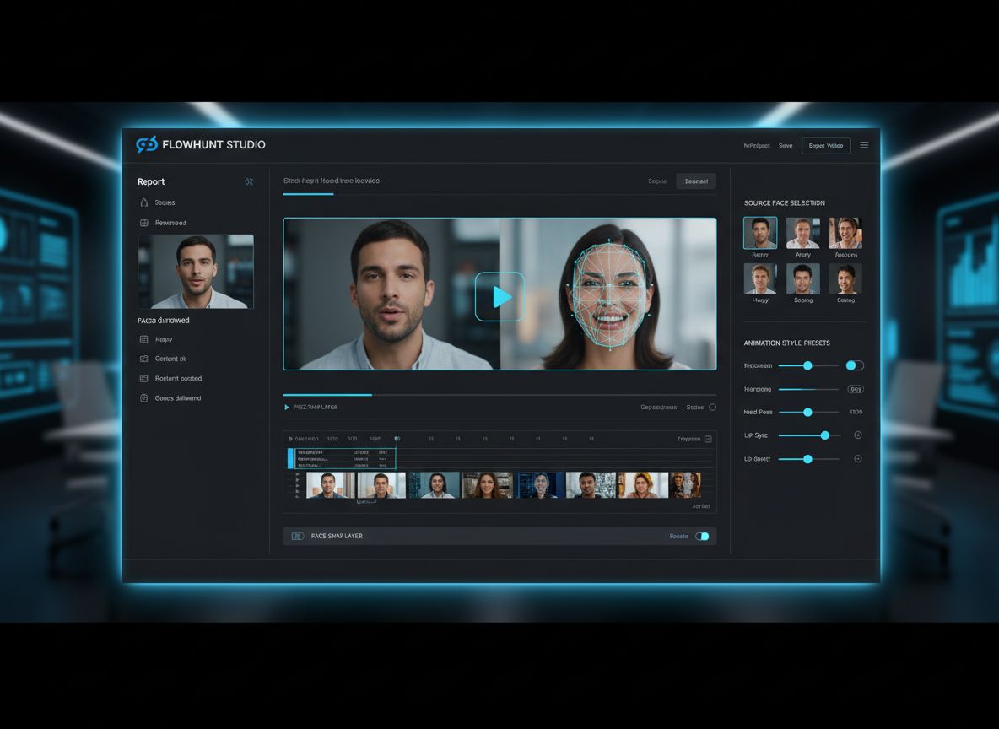Toggle the switch in the Face Snap Layer bar
The image size is (999, 729).
tap(702, 536)
